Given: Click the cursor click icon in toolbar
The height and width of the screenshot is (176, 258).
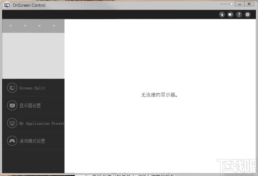Looking at the screenshot, I should (x=222, y=14).
